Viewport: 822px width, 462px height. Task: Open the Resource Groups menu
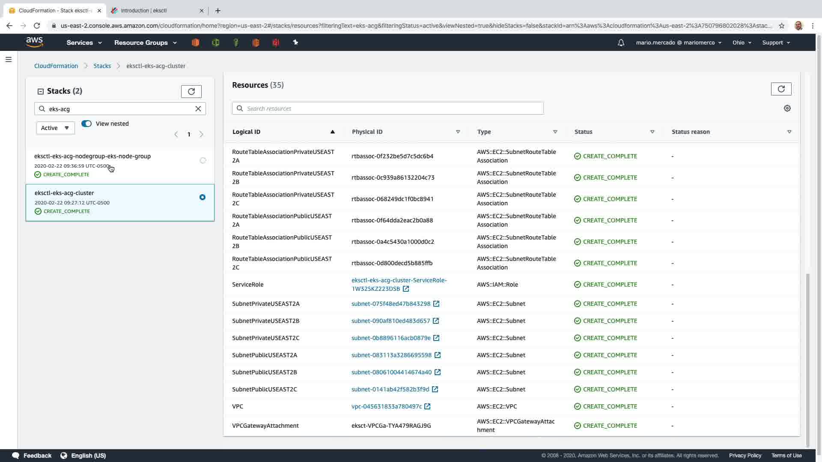(x=145, y=43)
